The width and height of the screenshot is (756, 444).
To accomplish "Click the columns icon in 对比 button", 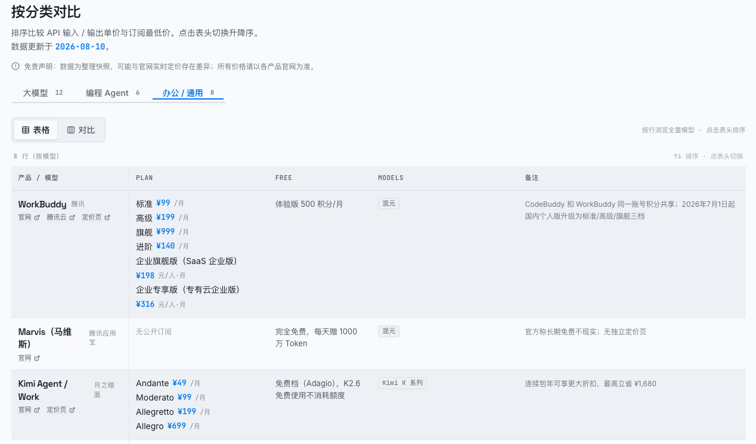I will coord(71,130).
